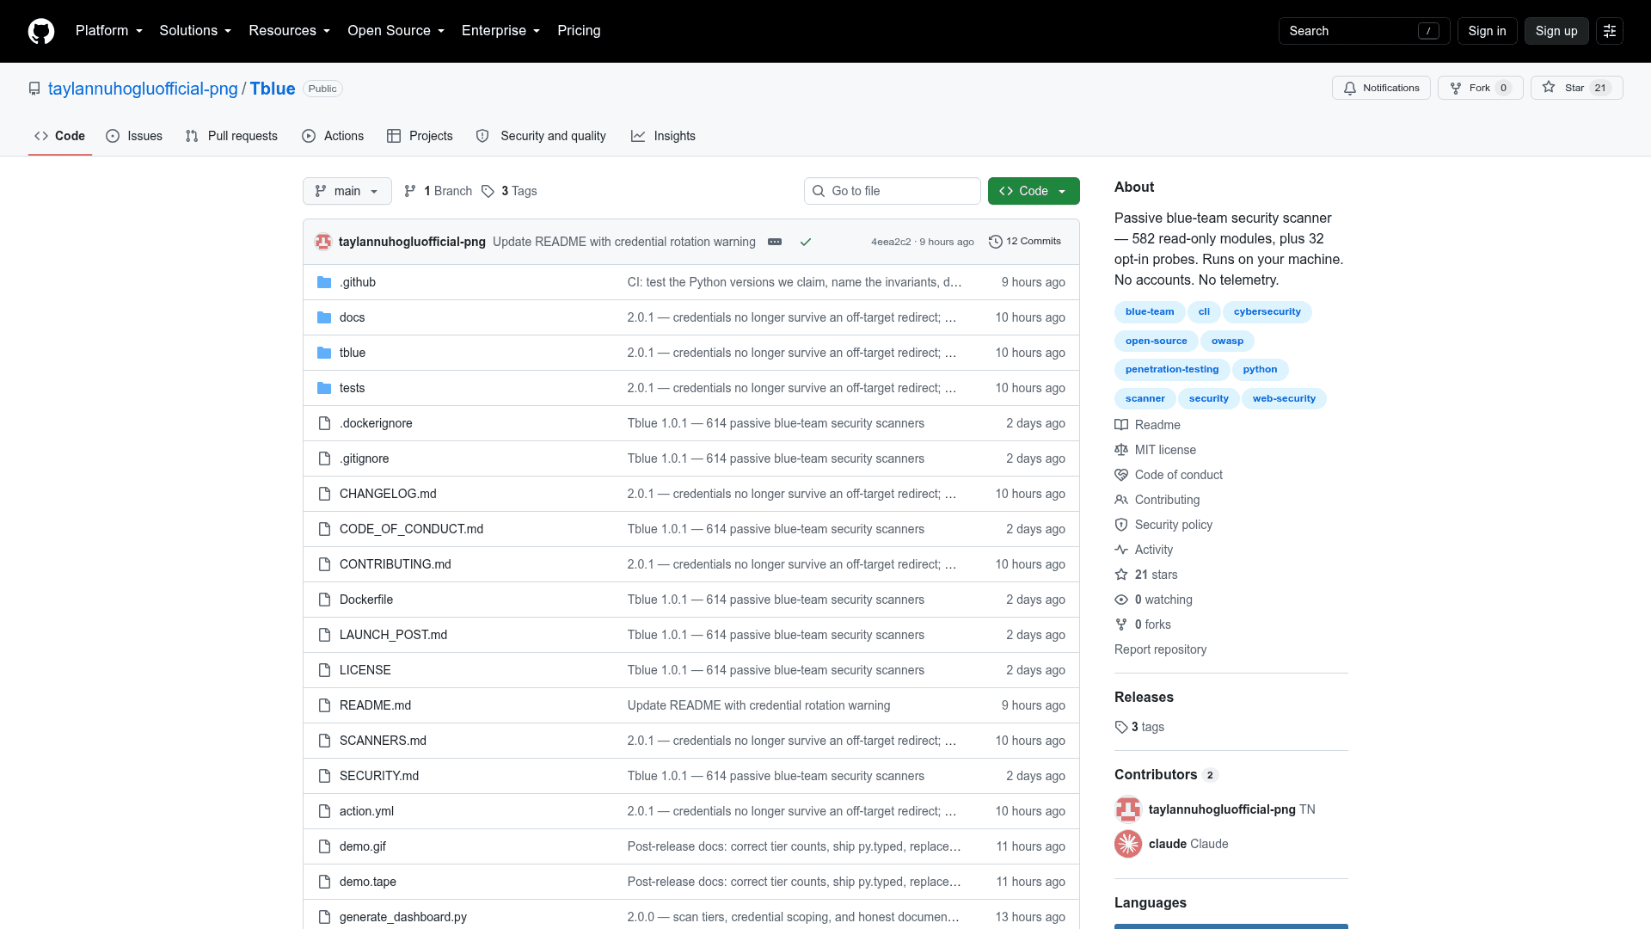Click the Sign in button
Image resolution: width=1651 pixels, height=929 pixels.
coord(1487,31)
